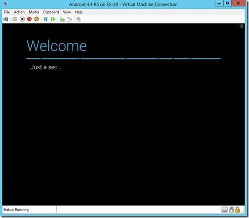Minimize the Virtual Machine Connection window

(x=219, y=3)
